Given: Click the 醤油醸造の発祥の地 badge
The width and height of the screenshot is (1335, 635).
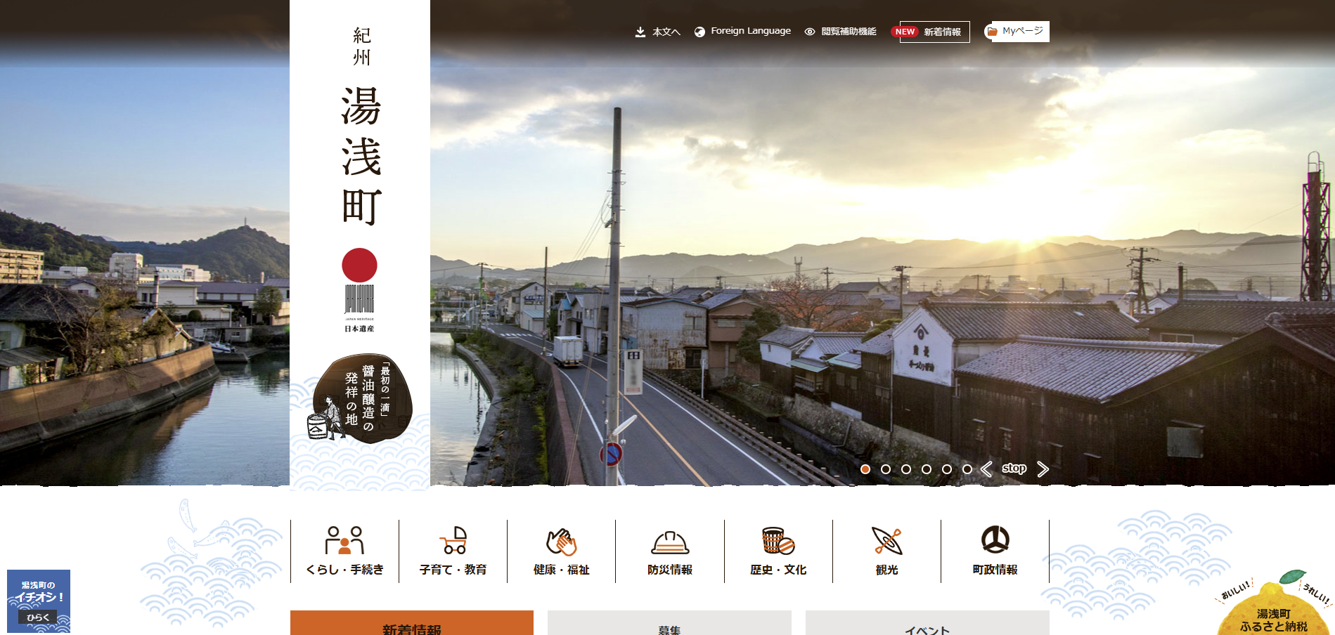Looking at the screenshot, I should (x=361, y=398).
